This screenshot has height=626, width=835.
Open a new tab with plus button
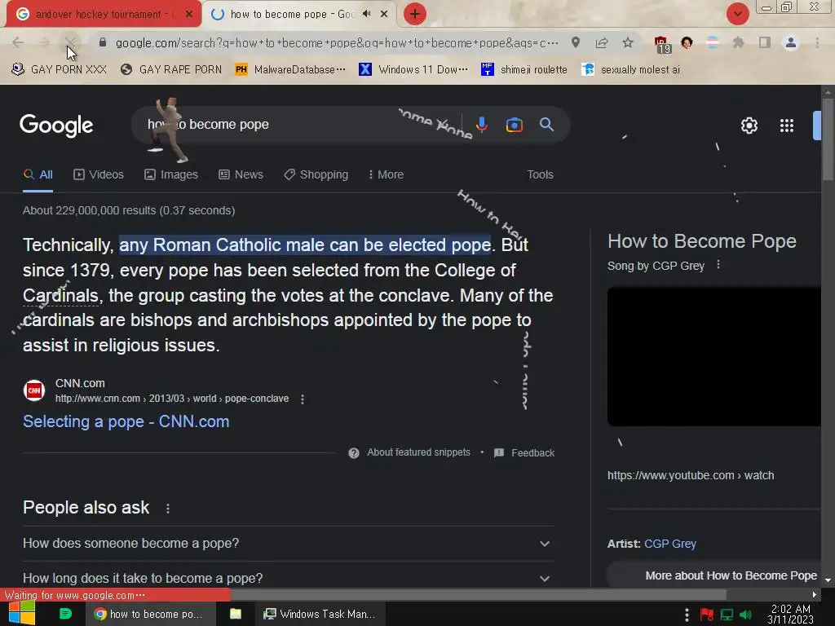point(415,14)
